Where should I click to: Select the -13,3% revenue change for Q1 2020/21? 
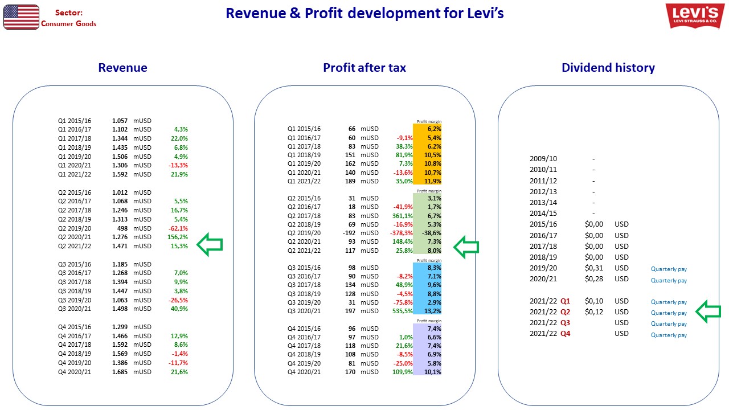[x=178, y=165]
